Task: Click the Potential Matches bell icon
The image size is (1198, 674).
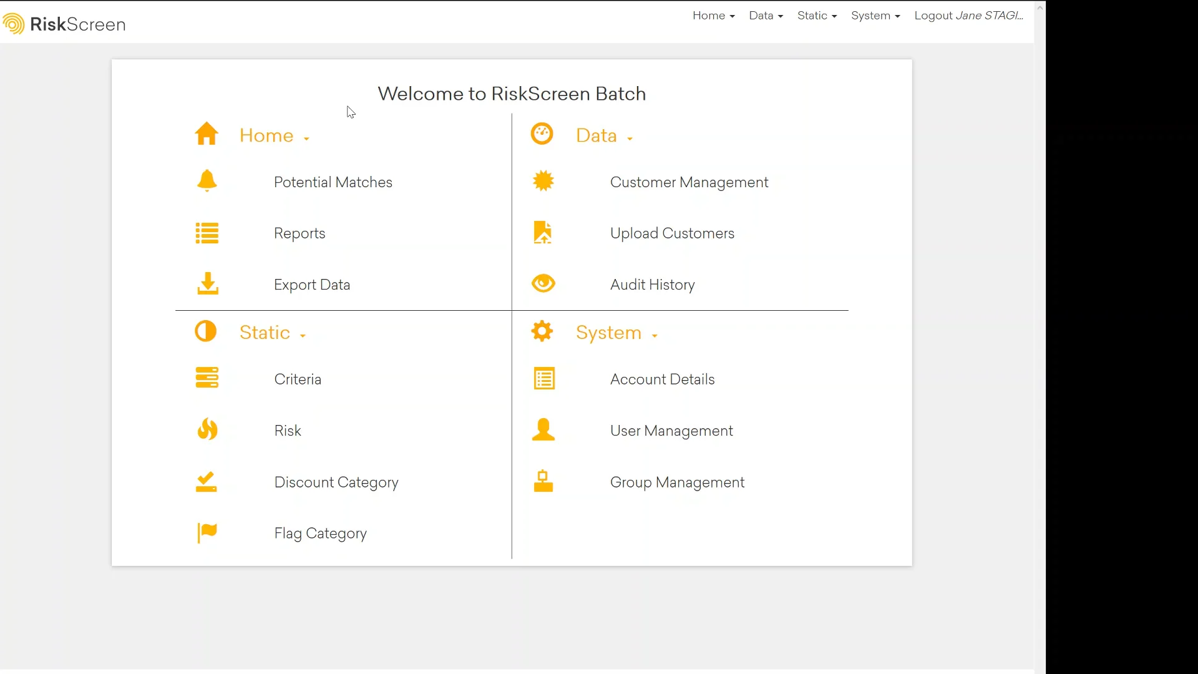Action: [207, 180]
